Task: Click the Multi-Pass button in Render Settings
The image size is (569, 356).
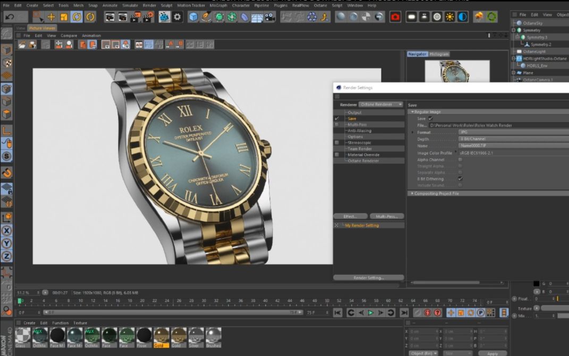Action: tap(386, 216)
